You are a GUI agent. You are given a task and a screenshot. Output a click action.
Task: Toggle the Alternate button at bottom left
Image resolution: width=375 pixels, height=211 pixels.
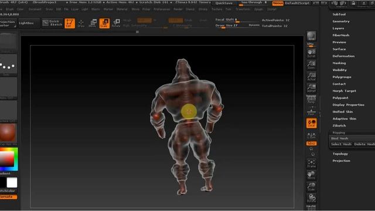coord(8,197)
